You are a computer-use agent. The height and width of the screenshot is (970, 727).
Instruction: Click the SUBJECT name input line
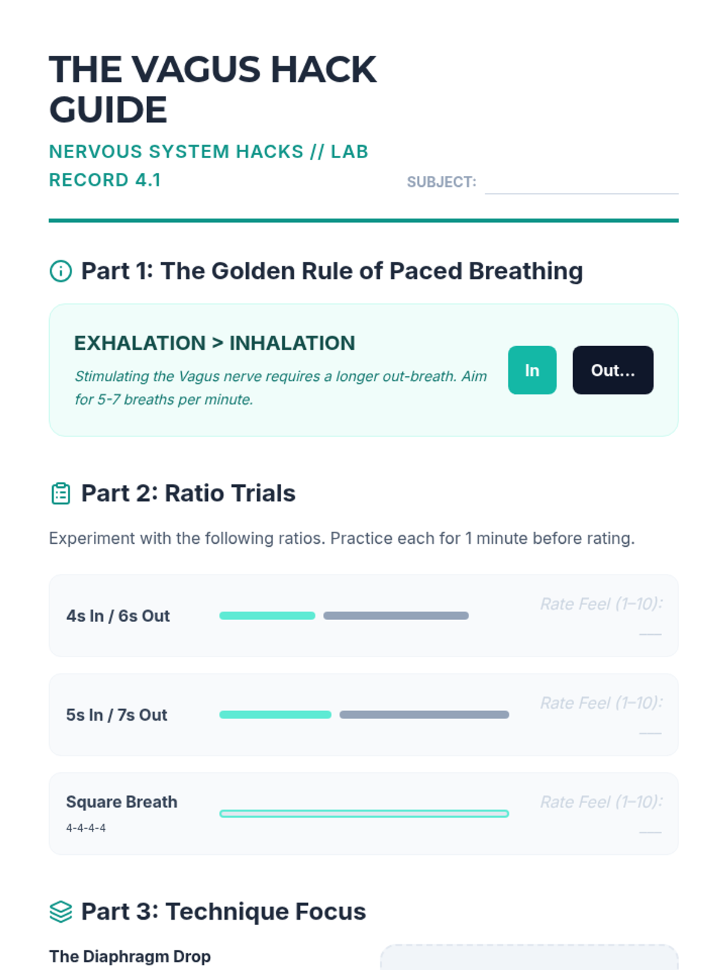[582, 184]
